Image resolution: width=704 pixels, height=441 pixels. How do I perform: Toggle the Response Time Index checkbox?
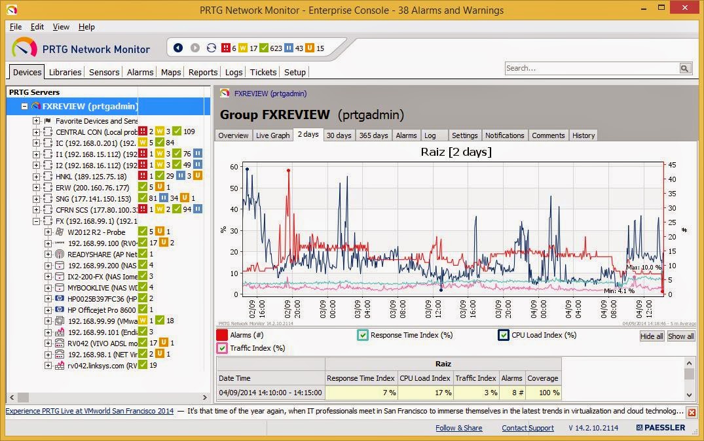pos(363,335)
